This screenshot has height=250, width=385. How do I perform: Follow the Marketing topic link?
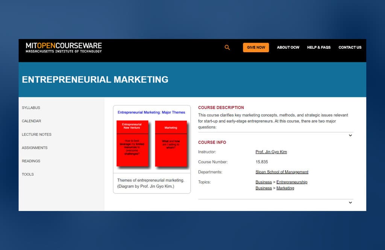285,188
